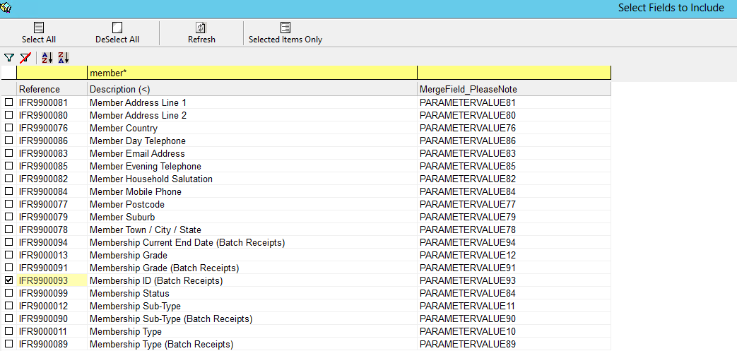The height and width of the screenshot is (351, 737).
Task: Sort ascending with the A-Z icon
Action: (47, 58)
